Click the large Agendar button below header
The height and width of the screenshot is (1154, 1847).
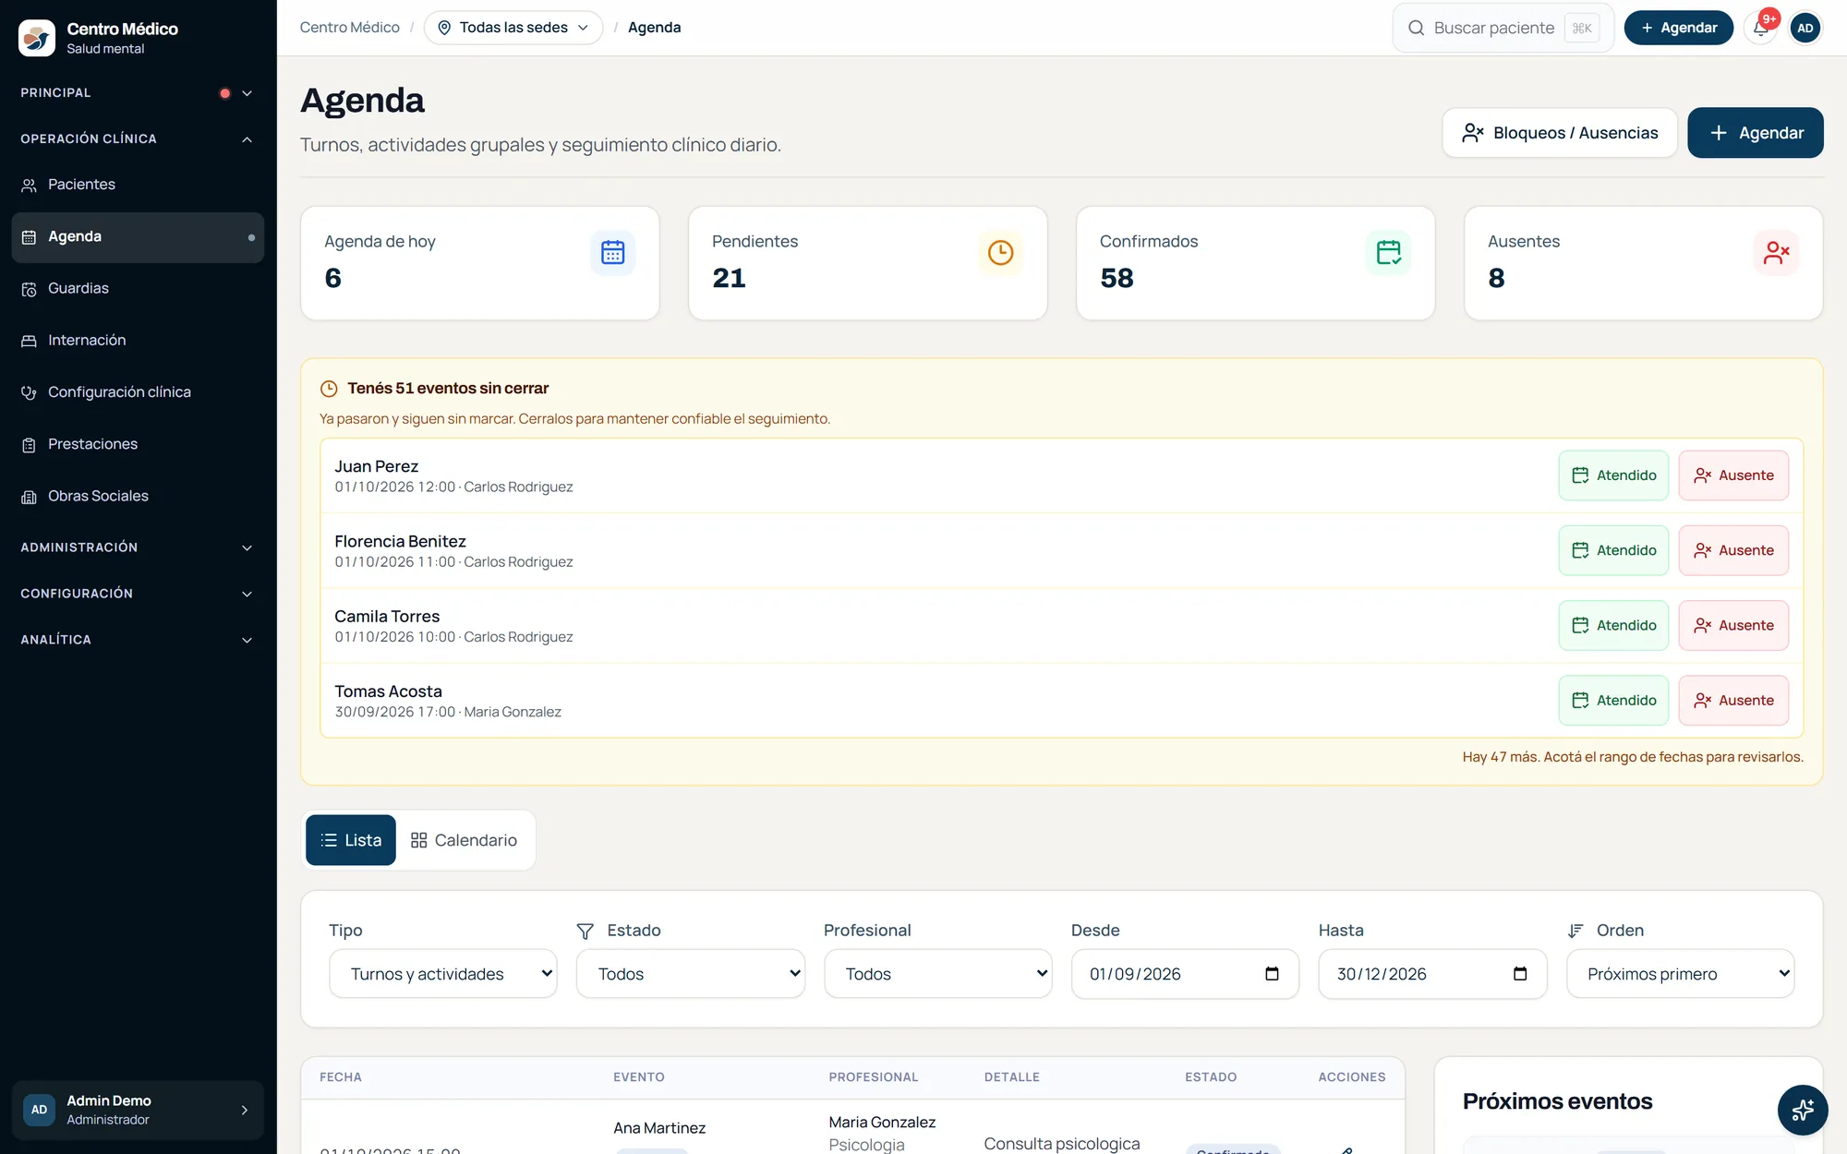(1756, 133)
